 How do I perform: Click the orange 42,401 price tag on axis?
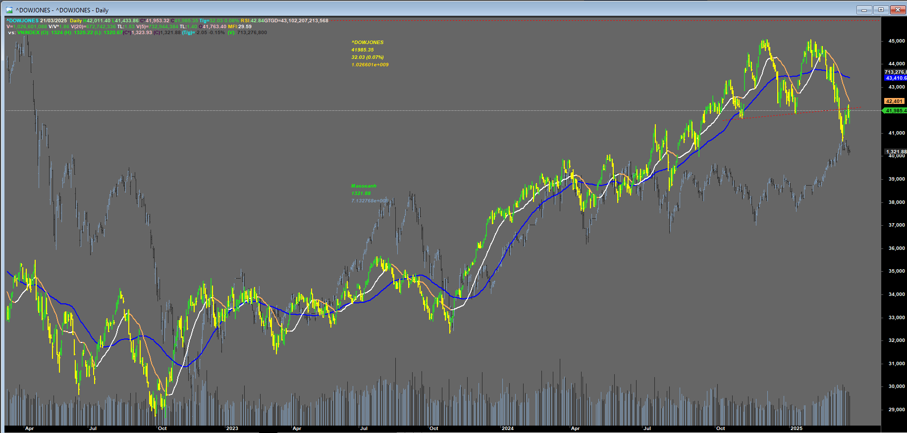(x=895, y=101)
